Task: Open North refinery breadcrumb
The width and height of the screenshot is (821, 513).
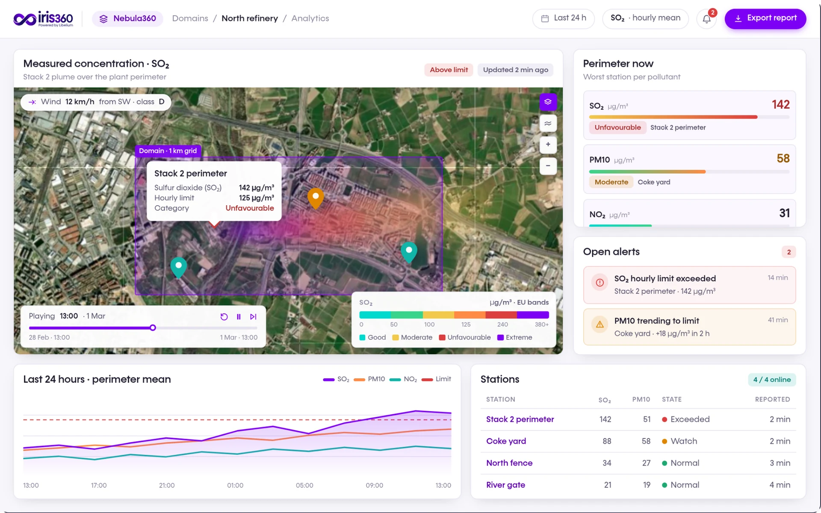Action: 250,18
